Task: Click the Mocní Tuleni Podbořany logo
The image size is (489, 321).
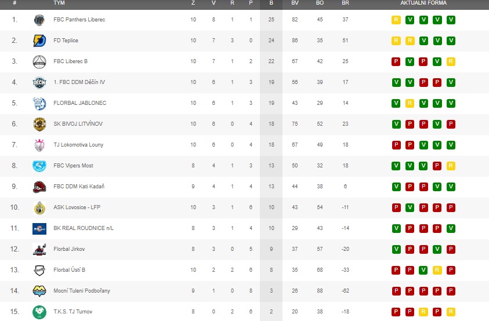Action: click(x=39, y=291)
